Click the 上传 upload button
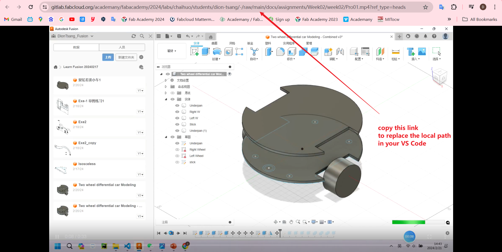 coord(108,57)
